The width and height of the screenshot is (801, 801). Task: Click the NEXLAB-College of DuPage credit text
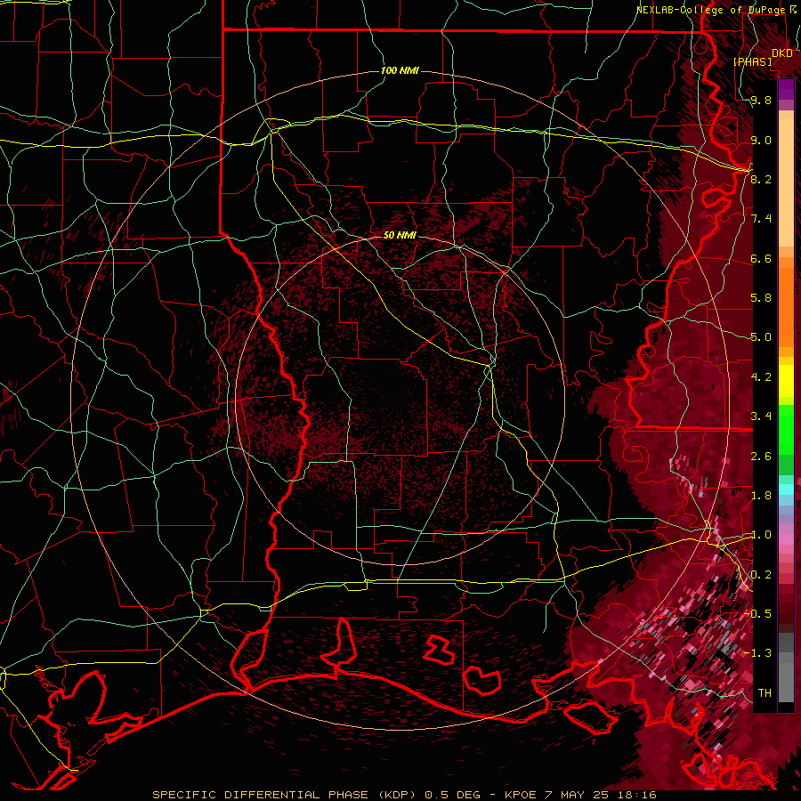tap(710, 10)
